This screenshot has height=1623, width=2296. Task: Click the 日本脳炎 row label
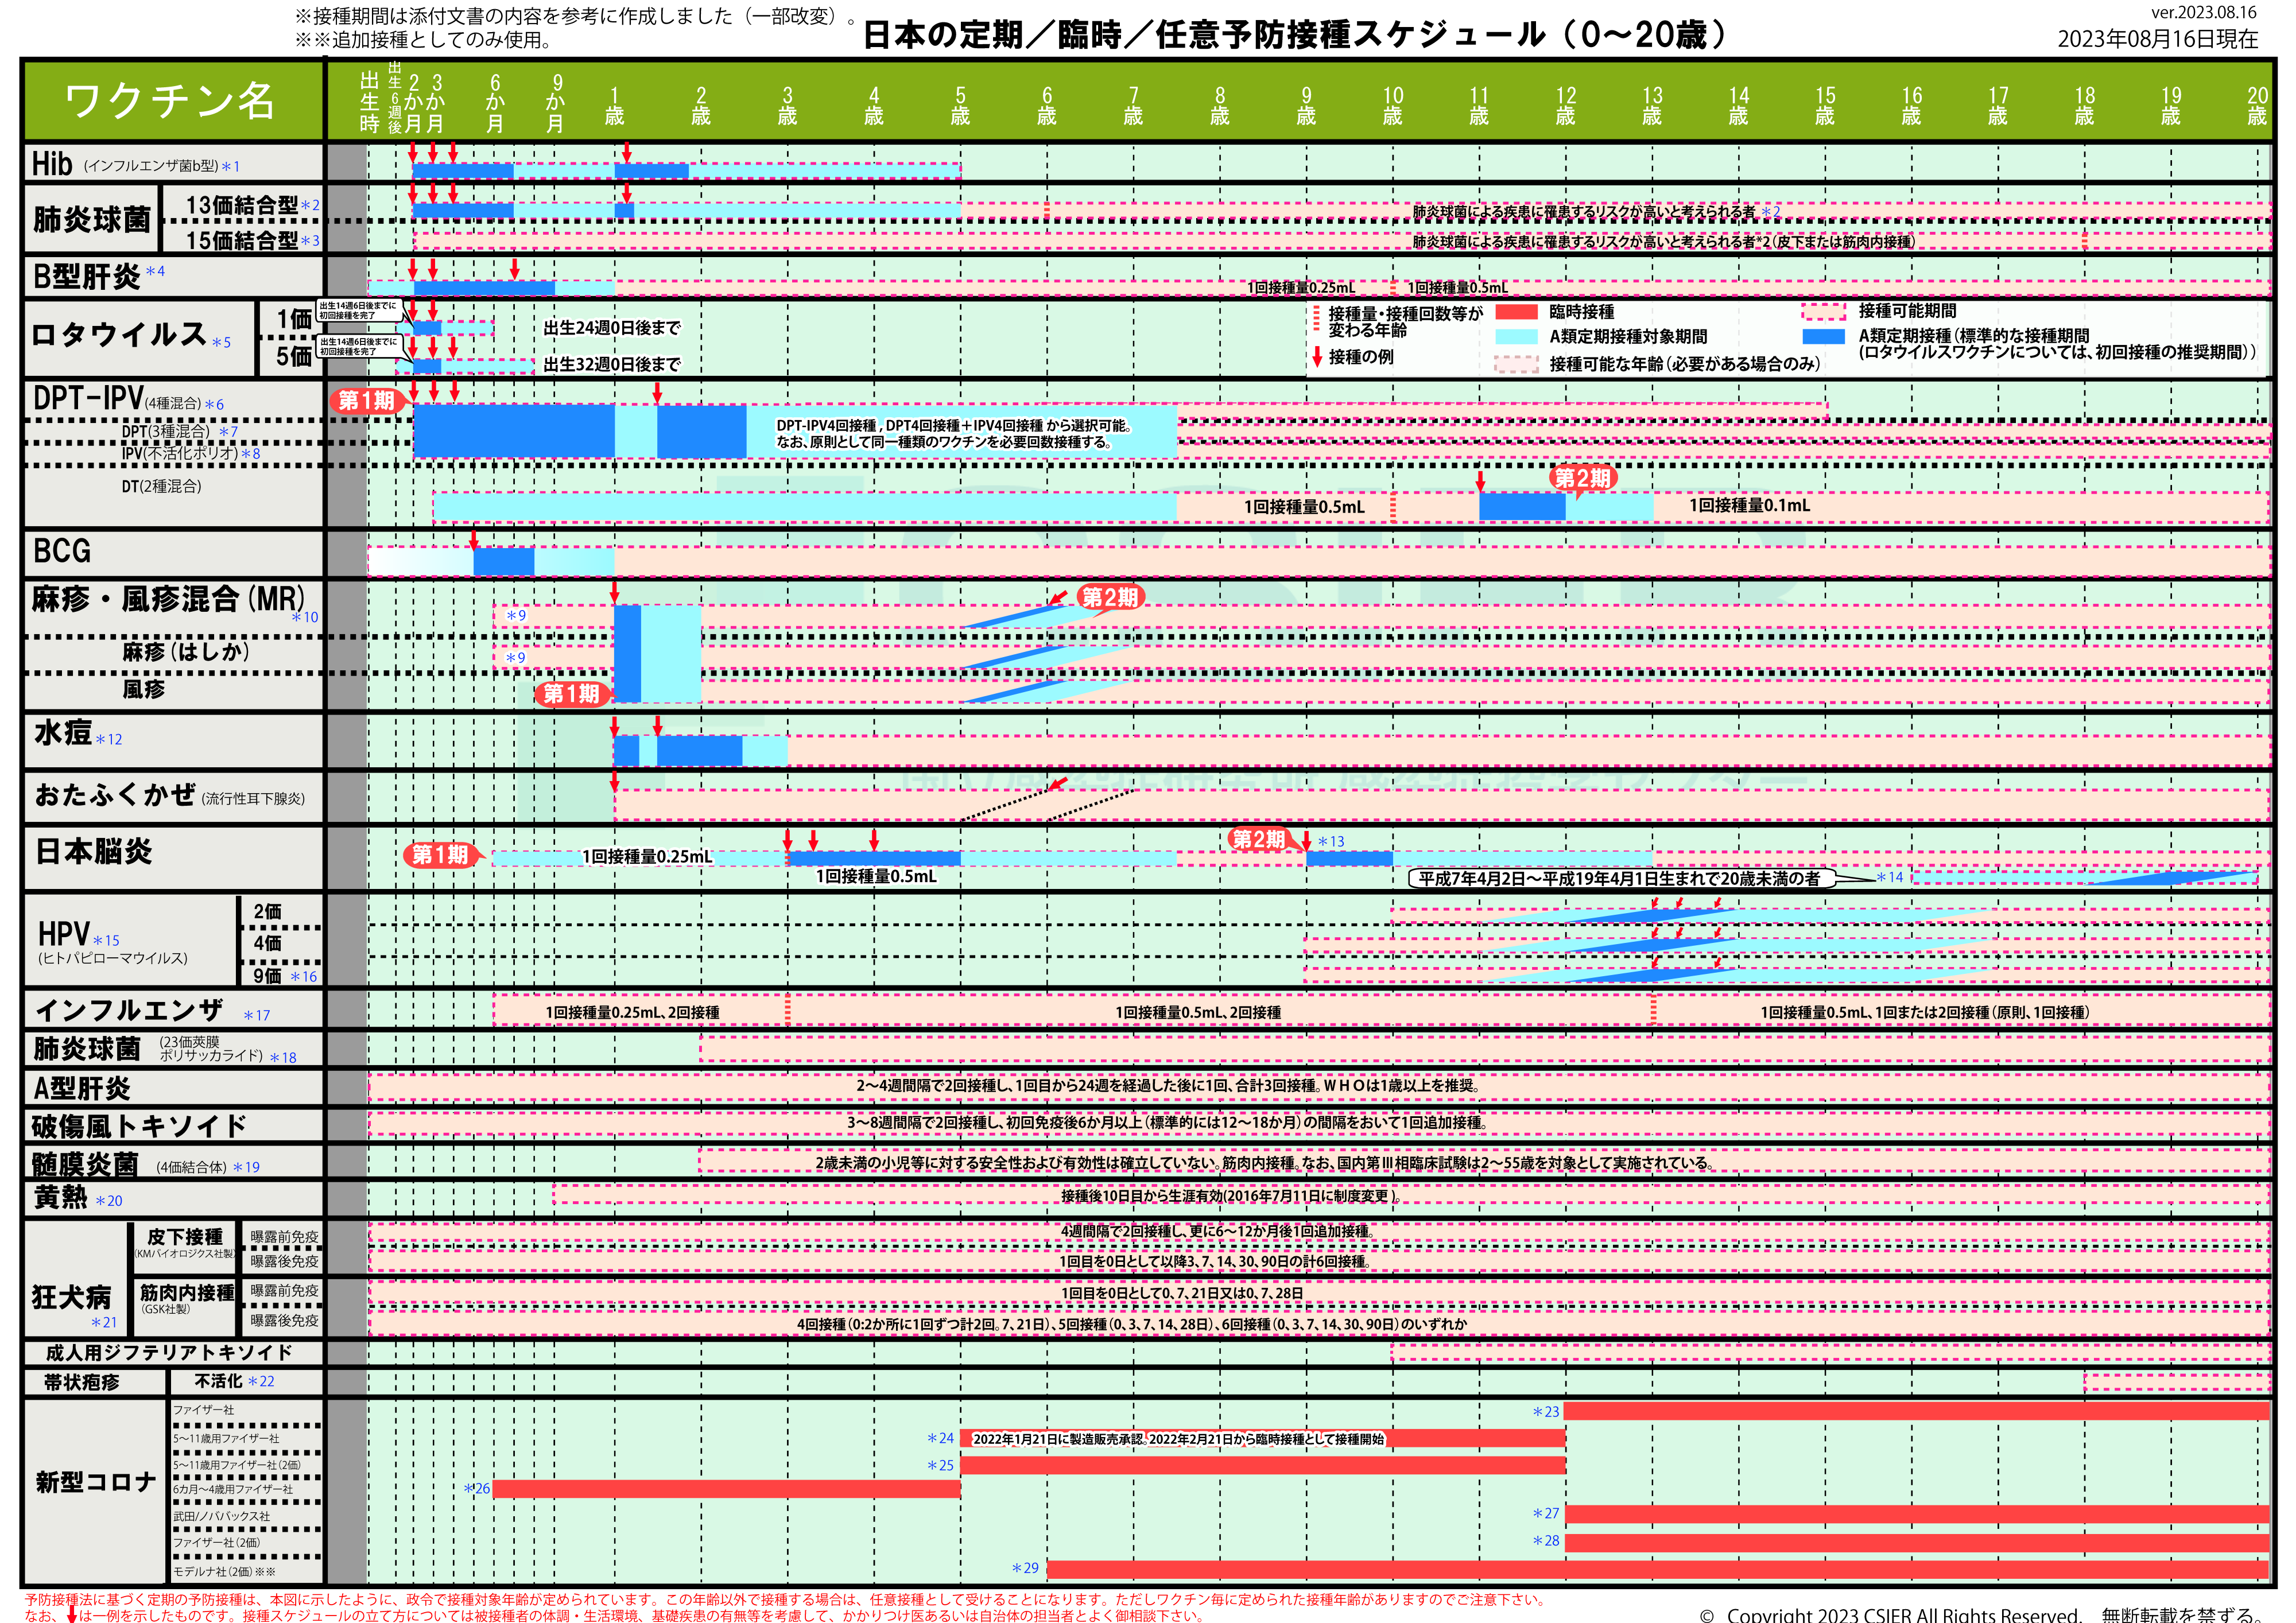coord(93,852)
